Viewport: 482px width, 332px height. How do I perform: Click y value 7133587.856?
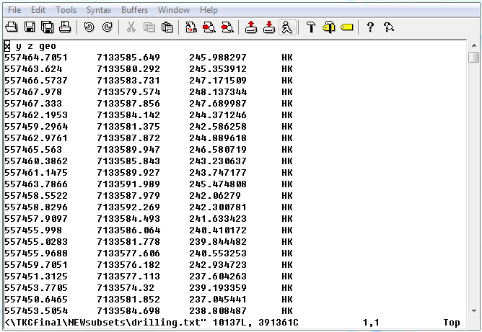pyautogui.click(x=128, y=104)
